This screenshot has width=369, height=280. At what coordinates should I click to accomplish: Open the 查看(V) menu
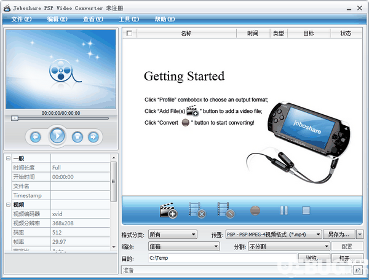coord(93,19)
